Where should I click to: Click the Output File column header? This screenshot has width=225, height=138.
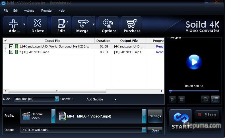click(x=129, y=41)
